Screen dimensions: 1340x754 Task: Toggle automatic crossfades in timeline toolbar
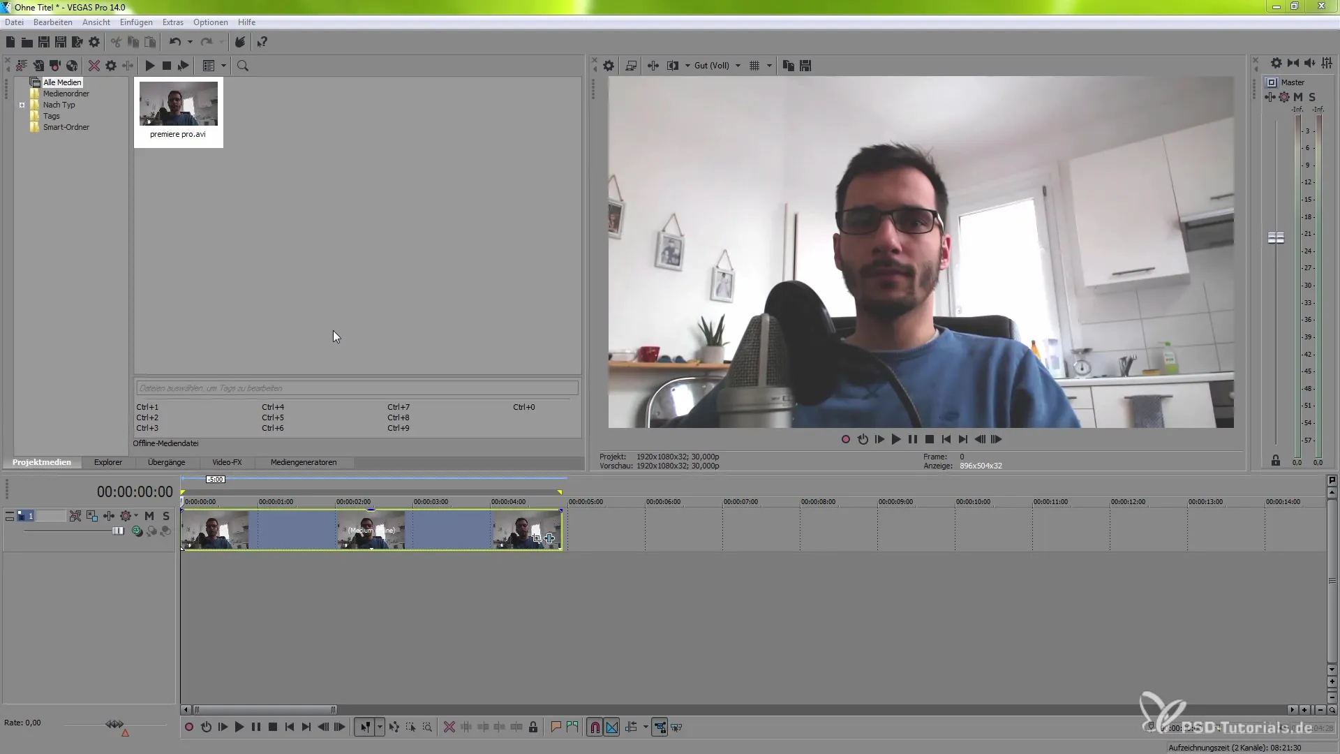pos(612,727)
